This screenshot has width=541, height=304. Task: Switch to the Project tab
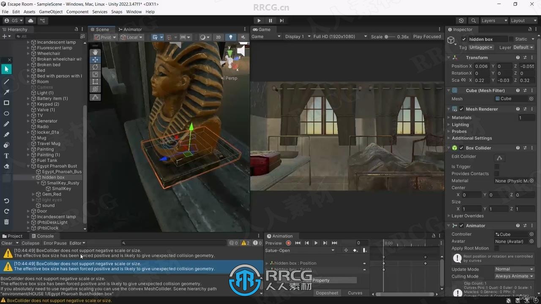pyautogui.click(x=12, y=236)
